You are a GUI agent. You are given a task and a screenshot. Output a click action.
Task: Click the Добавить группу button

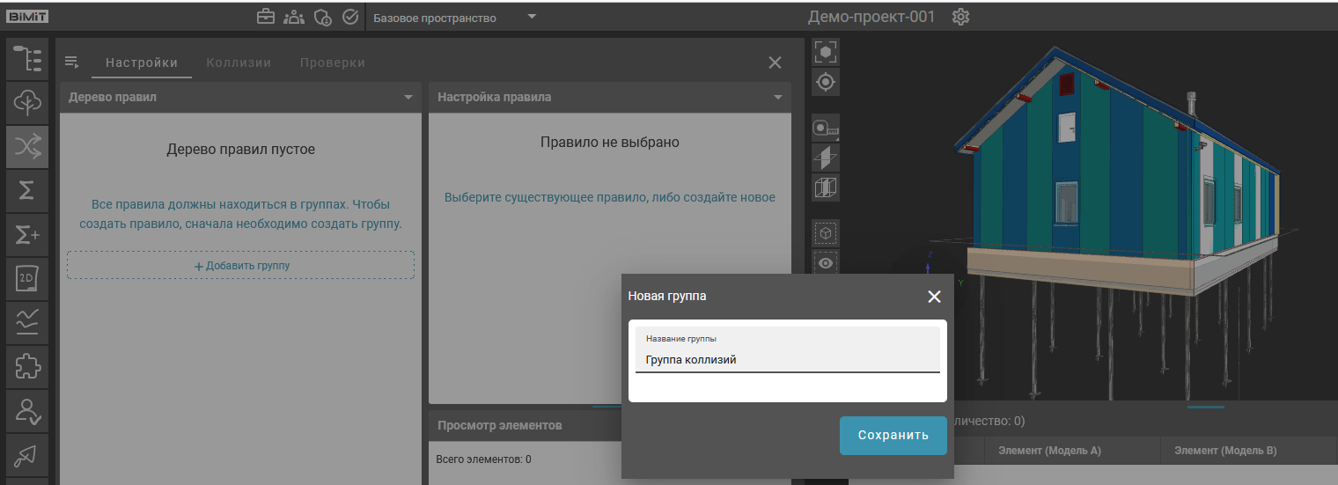click(240, 266)
